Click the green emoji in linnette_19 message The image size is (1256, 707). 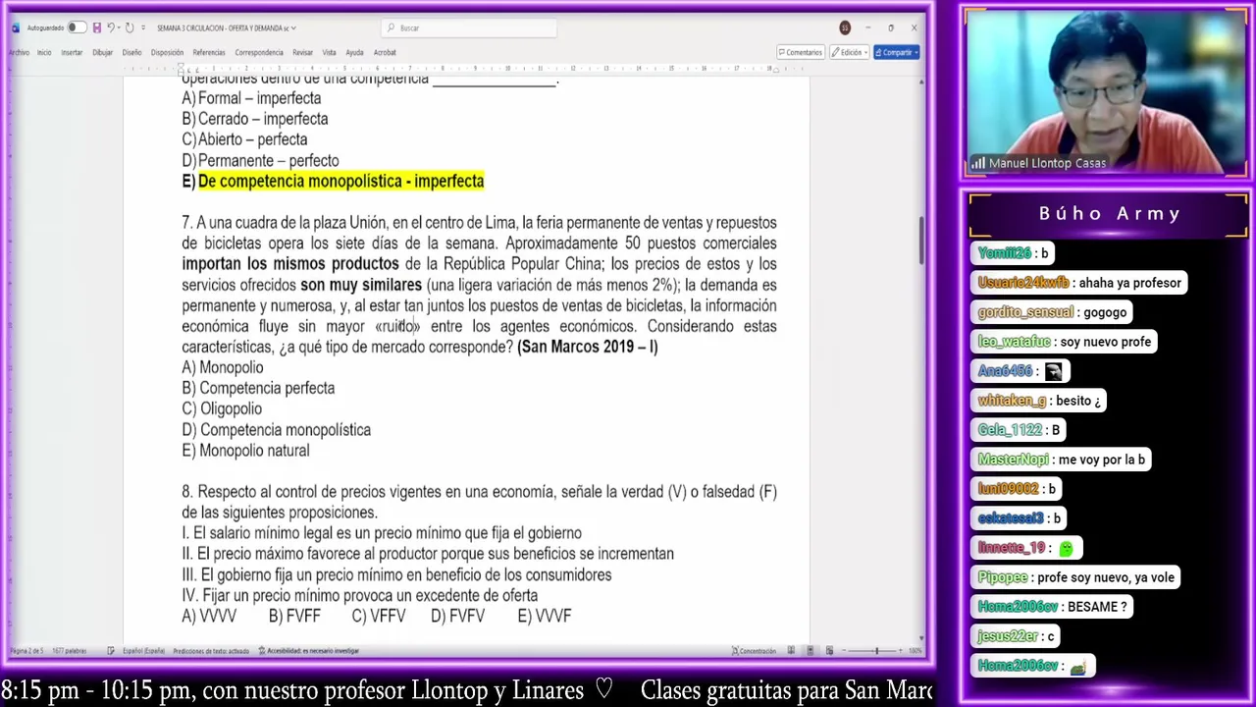[x=1066, y=548]
